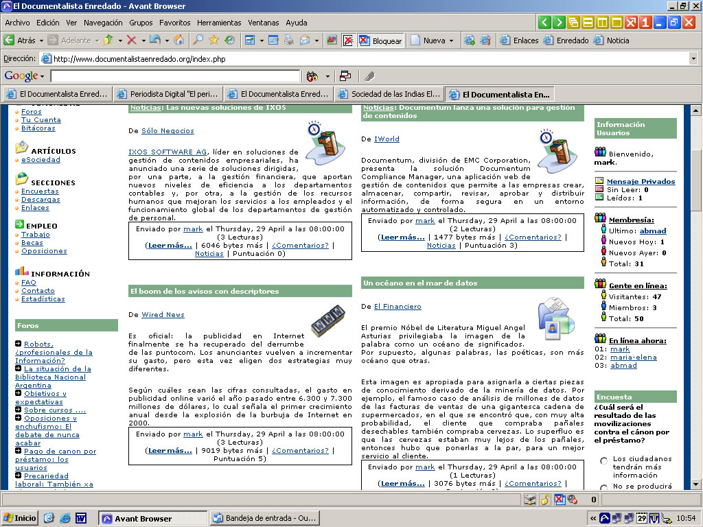Click the address bar URL field
Viewport: 703px width, 527px height.
pos(363,59)
